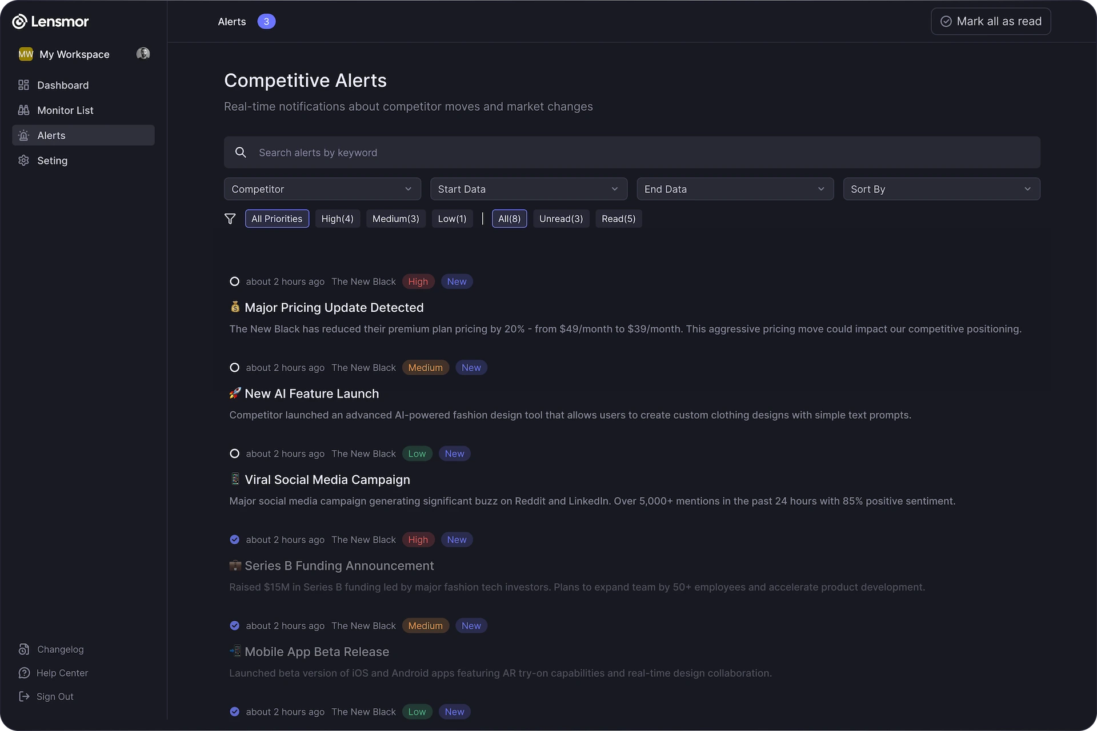Screen dimensions: 1097x731
Task: Open Dashboard via its grid icon
Action: pyautogui.click(x=23, y=85)
